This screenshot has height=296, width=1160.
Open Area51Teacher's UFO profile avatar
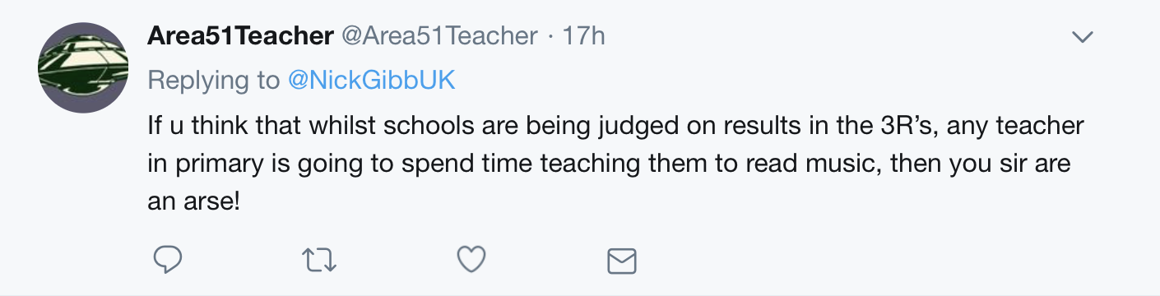coord(83,68)
